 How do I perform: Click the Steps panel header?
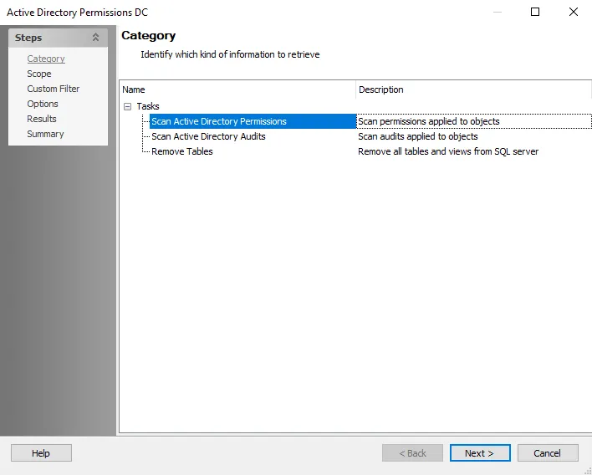pyautogui.click(x=59, y=38)
